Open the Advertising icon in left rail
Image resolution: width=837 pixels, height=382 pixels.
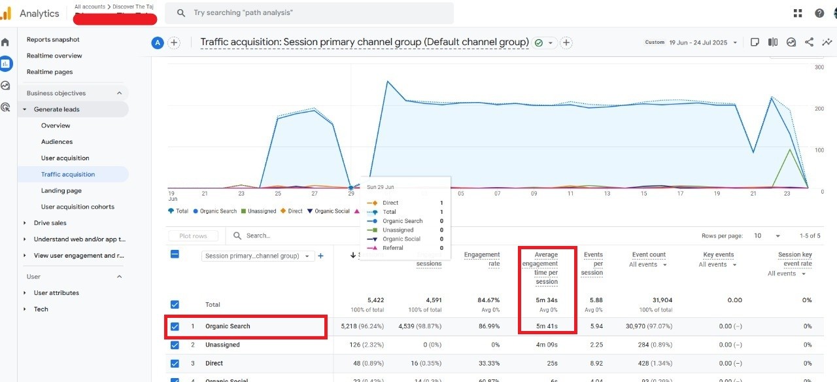pos(6,107)
